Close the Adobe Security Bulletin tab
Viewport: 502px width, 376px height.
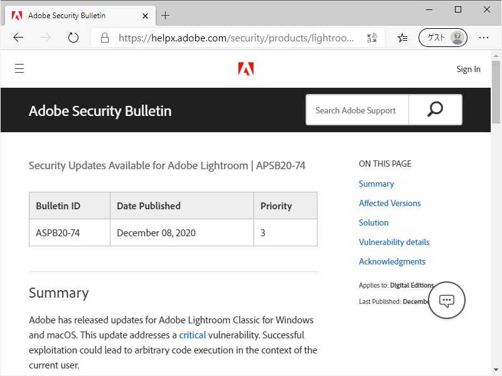146,15
